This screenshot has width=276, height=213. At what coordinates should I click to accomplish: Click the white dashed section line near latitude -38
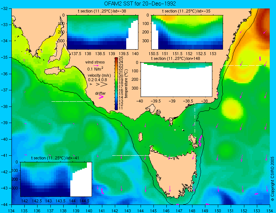coord(71,101)
